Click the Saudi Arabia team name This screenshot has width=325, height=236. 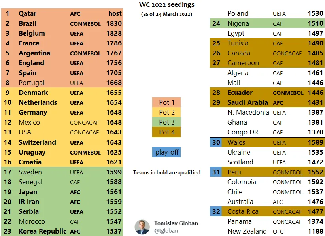tap(248, 102)
